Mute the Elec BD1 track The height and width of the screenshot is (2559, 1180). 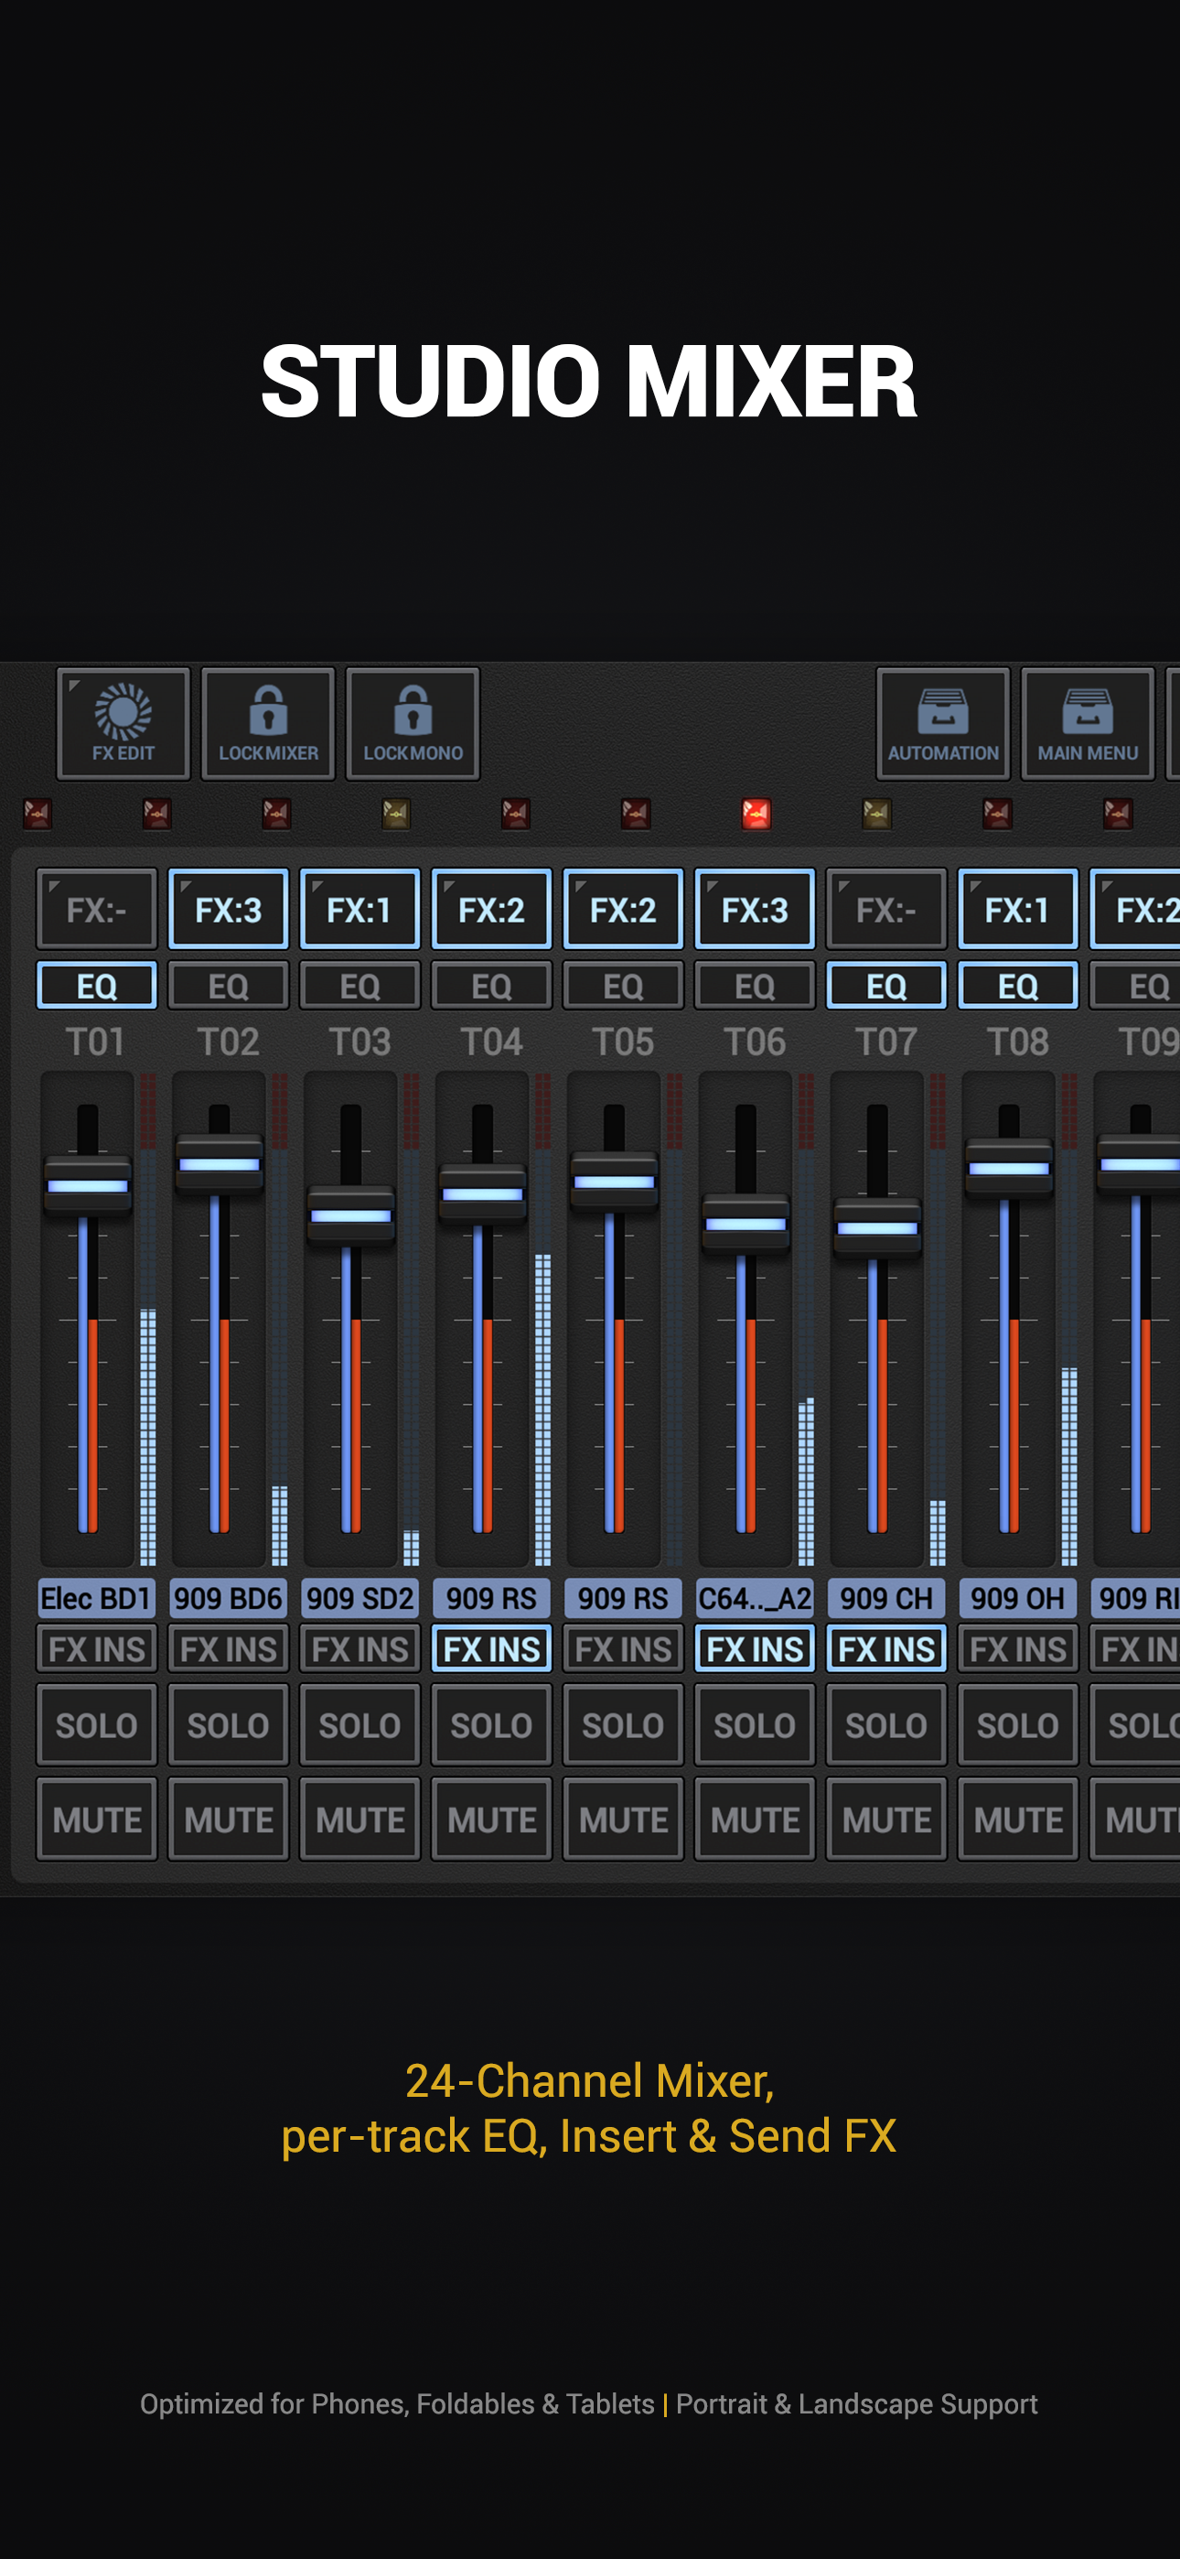coord(96,1819)
